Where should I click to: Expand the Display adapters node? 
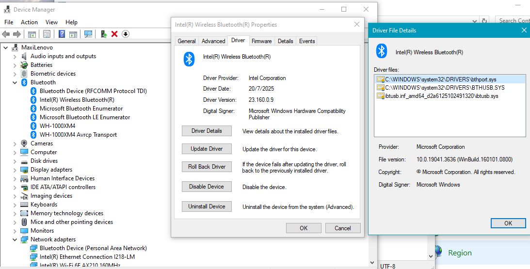click(x=15, y=170)
